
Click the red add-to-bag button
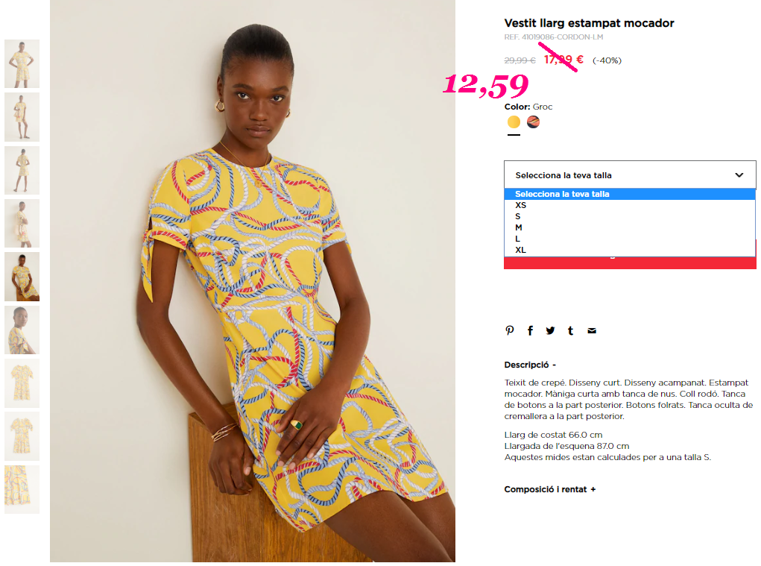click(x=630, y=262)
